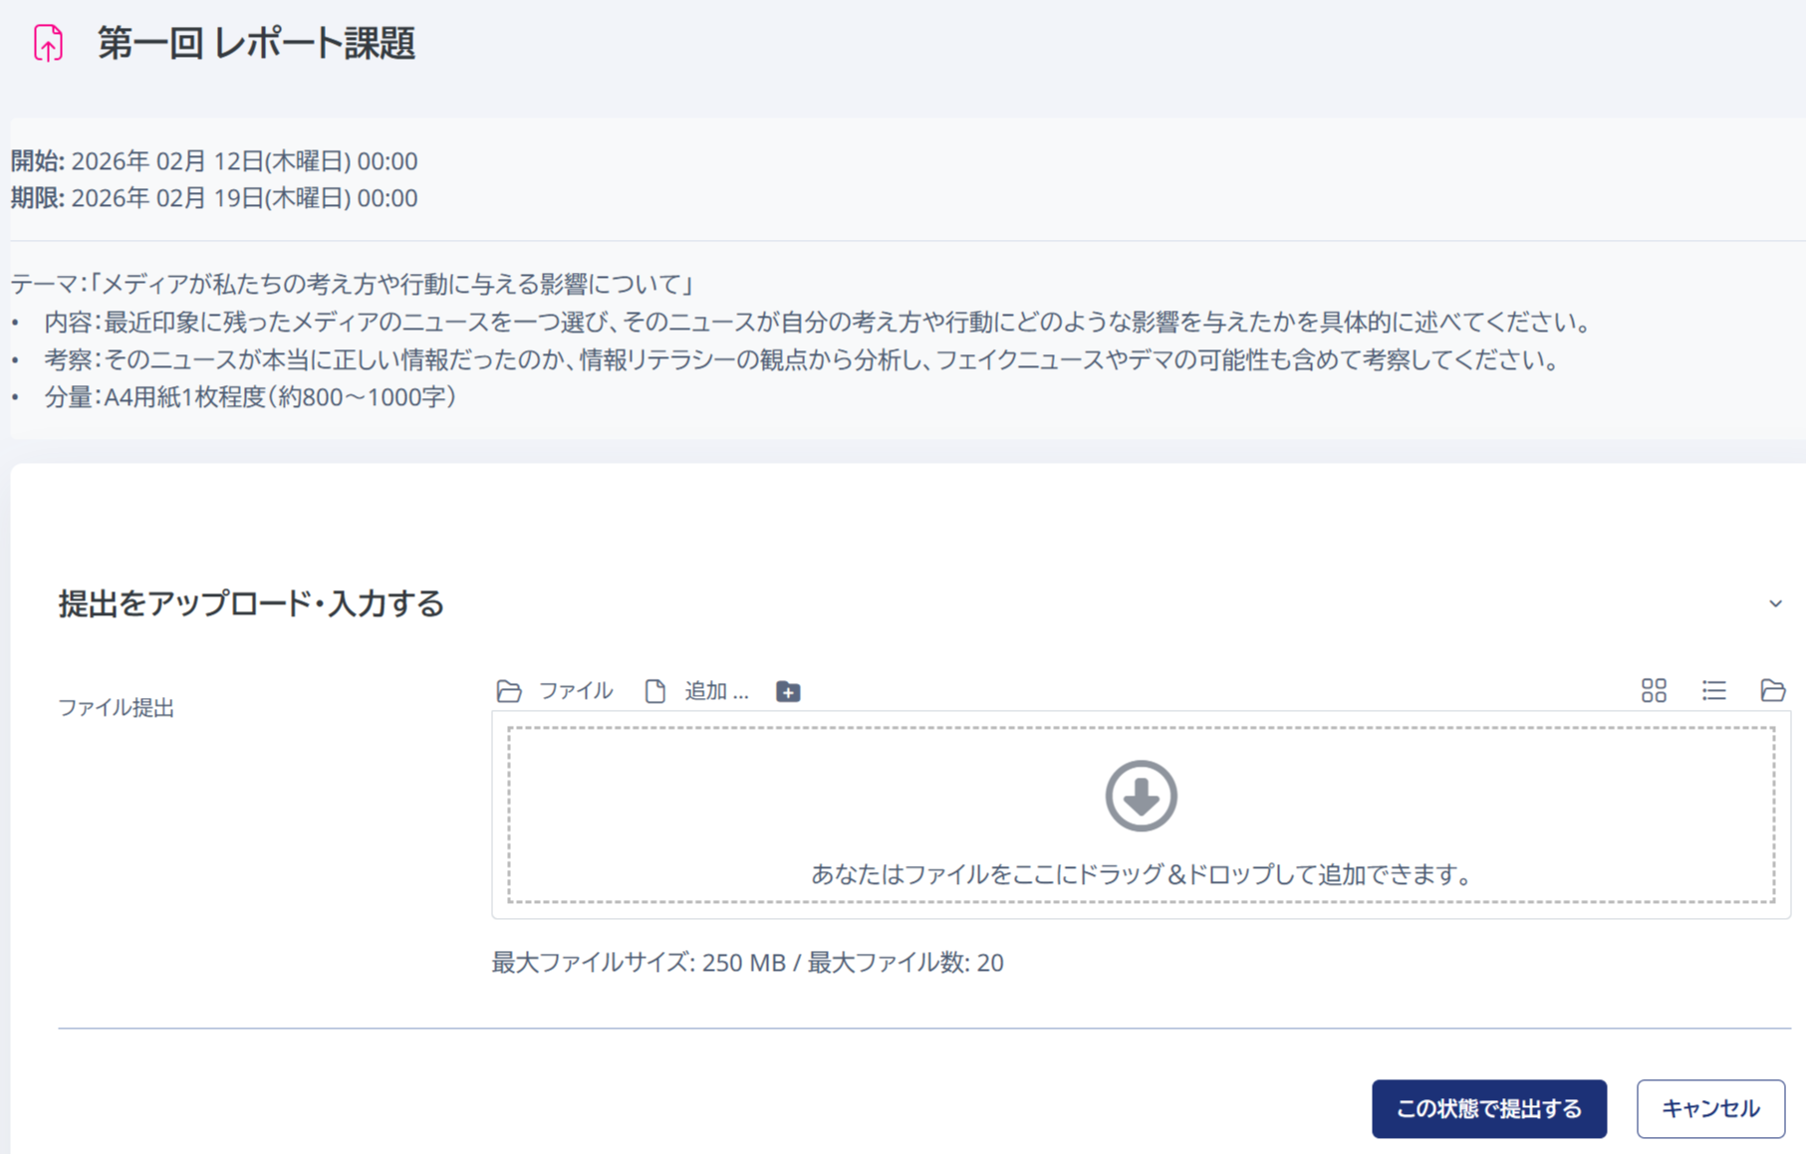Add a document using the 追加 icon

pos(654,690)
